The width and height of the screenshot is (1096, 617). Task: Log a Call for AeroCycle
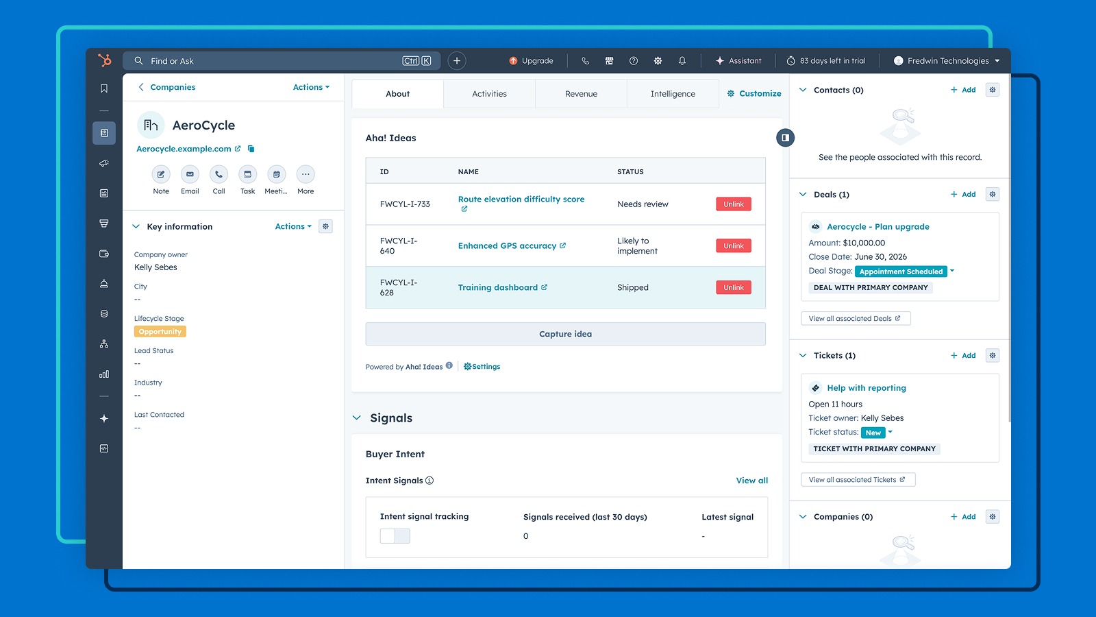click(x=219, y=174)
